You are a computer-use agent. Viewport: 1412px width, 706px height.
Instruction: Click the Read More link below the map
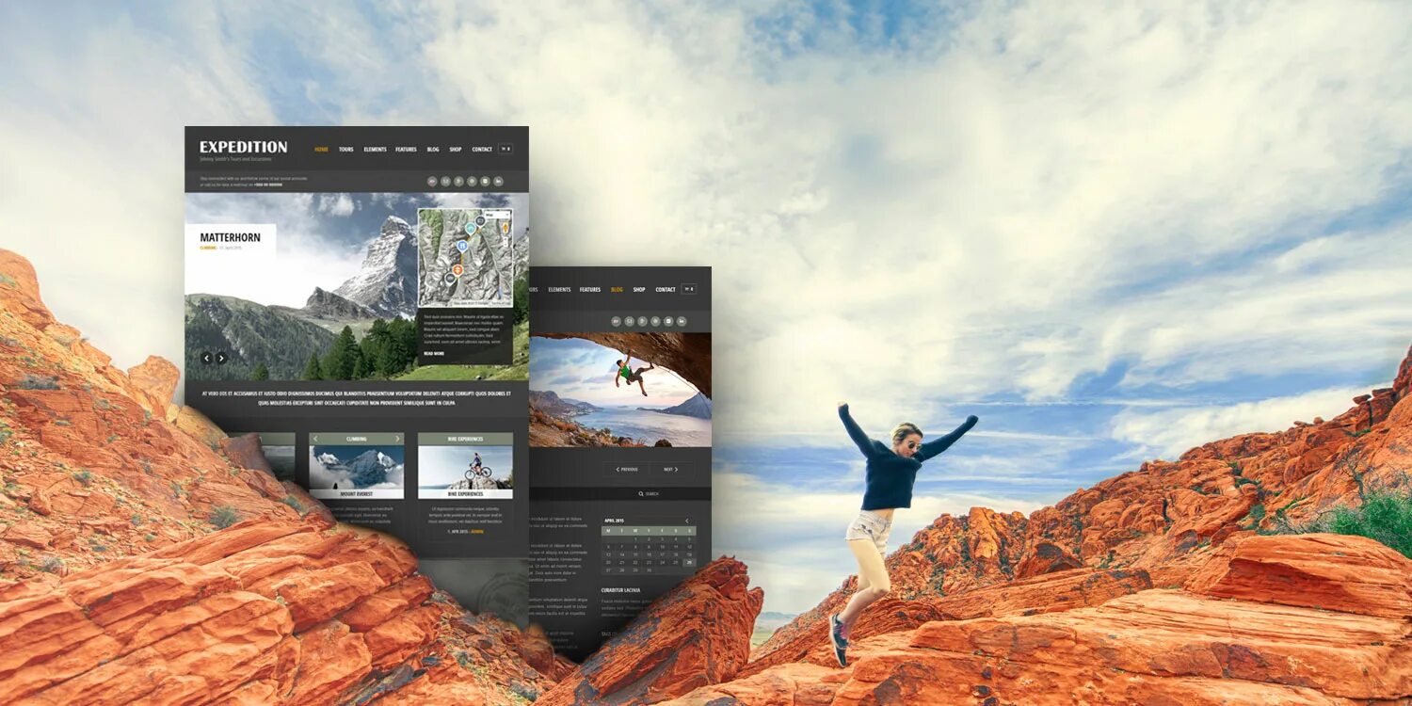click(434, 354)
